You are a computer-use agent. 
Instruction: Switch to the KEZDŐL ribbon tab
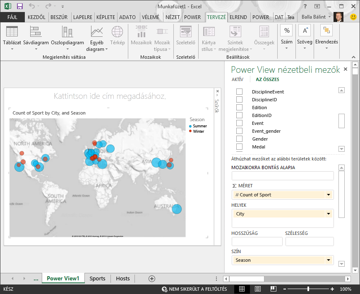(x=36, y=17)
